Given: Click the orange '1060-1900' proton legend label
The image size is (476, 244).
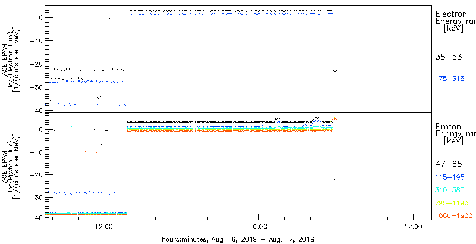Looking at the screenshot, I should click(x=454, y=216).
